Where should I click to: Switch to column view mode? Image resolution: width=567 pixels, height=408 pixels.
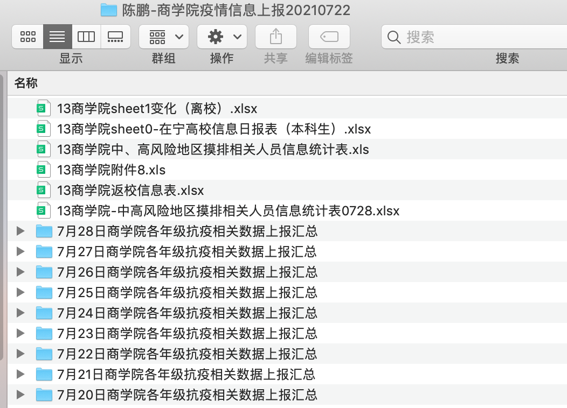[86, 37]
